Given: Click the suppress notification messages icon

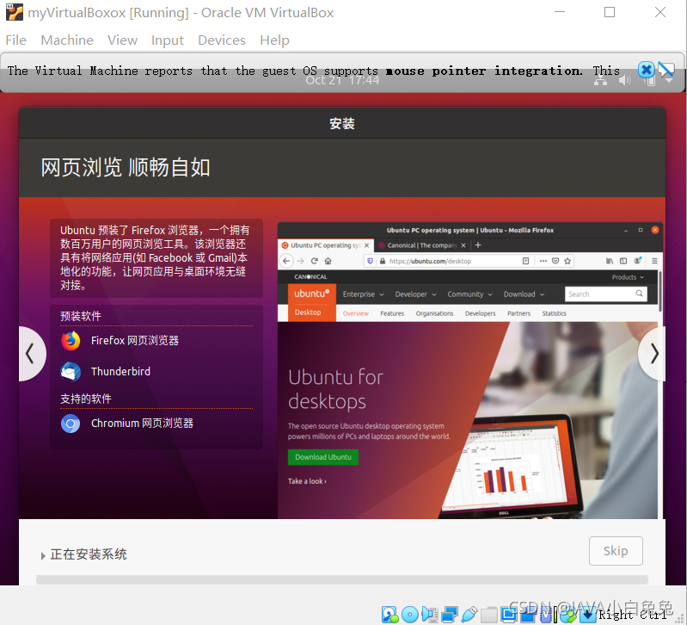Looking at the screenshot, I should pos(666,70).
